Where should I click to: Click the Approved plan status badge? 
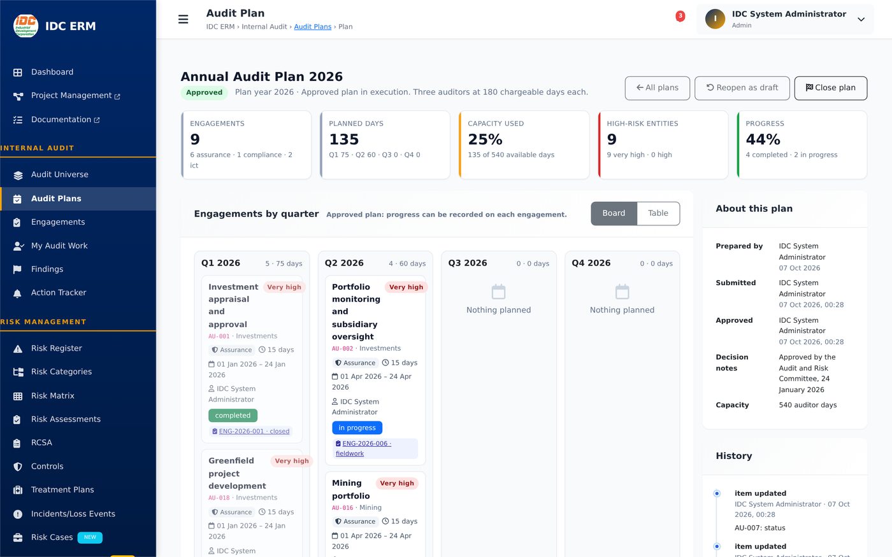point(205,92)
